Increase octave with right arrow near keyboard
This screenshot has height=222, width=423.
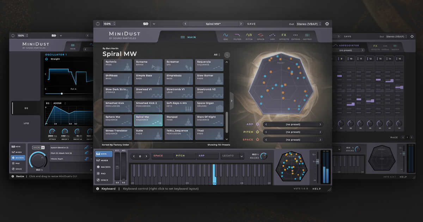click(146, 156)
